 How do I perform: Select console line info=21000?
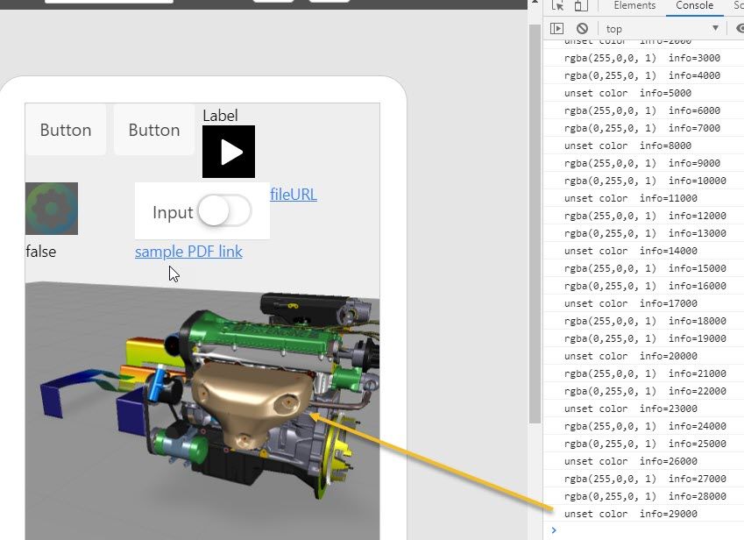tap(642, 374)
